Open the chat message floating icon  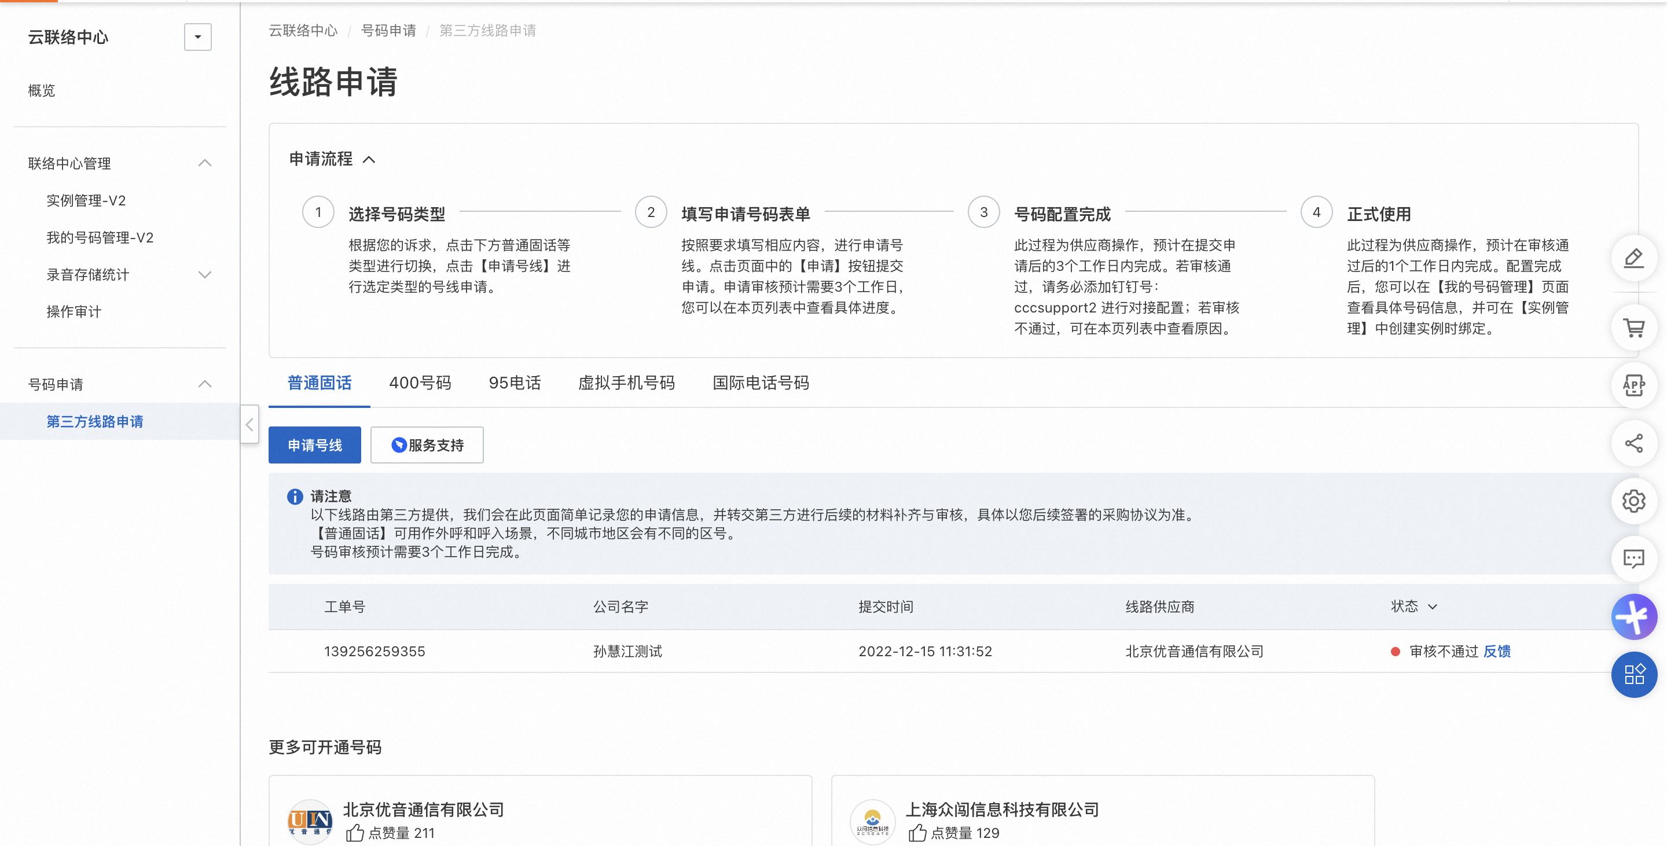[1633, 558]
